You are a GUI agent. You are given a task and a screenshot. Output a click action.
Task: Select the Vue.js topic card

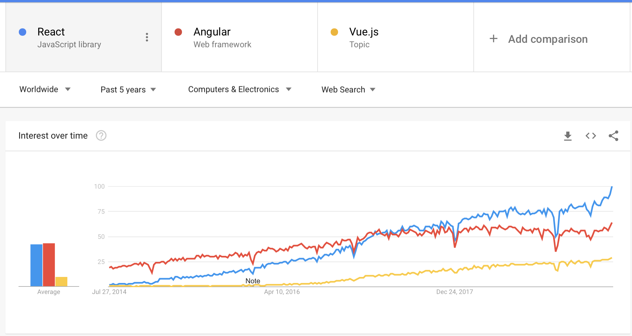tap(396, 37)
